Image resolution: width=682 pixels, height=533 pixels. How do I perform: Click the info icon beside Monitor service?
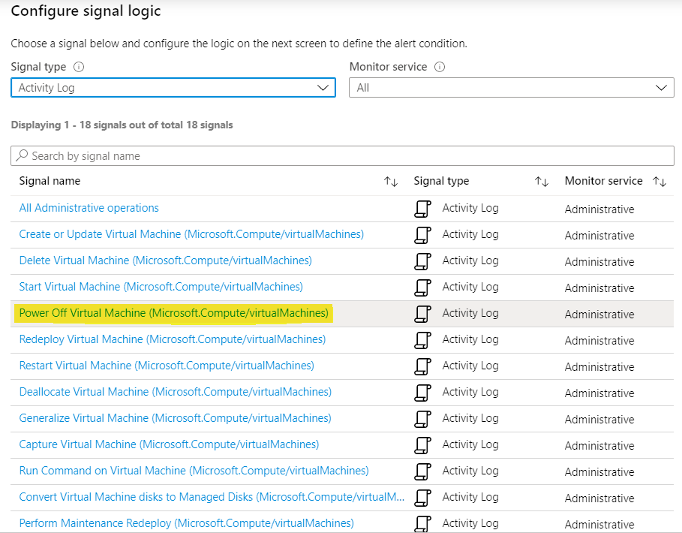[x=440, y=67]
